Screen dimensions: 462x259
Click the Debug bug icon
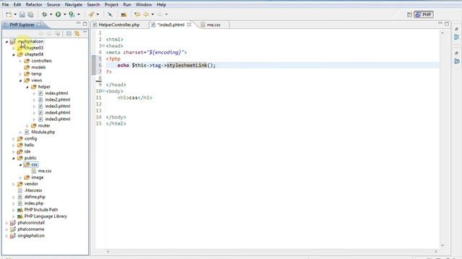pos(44,14)
